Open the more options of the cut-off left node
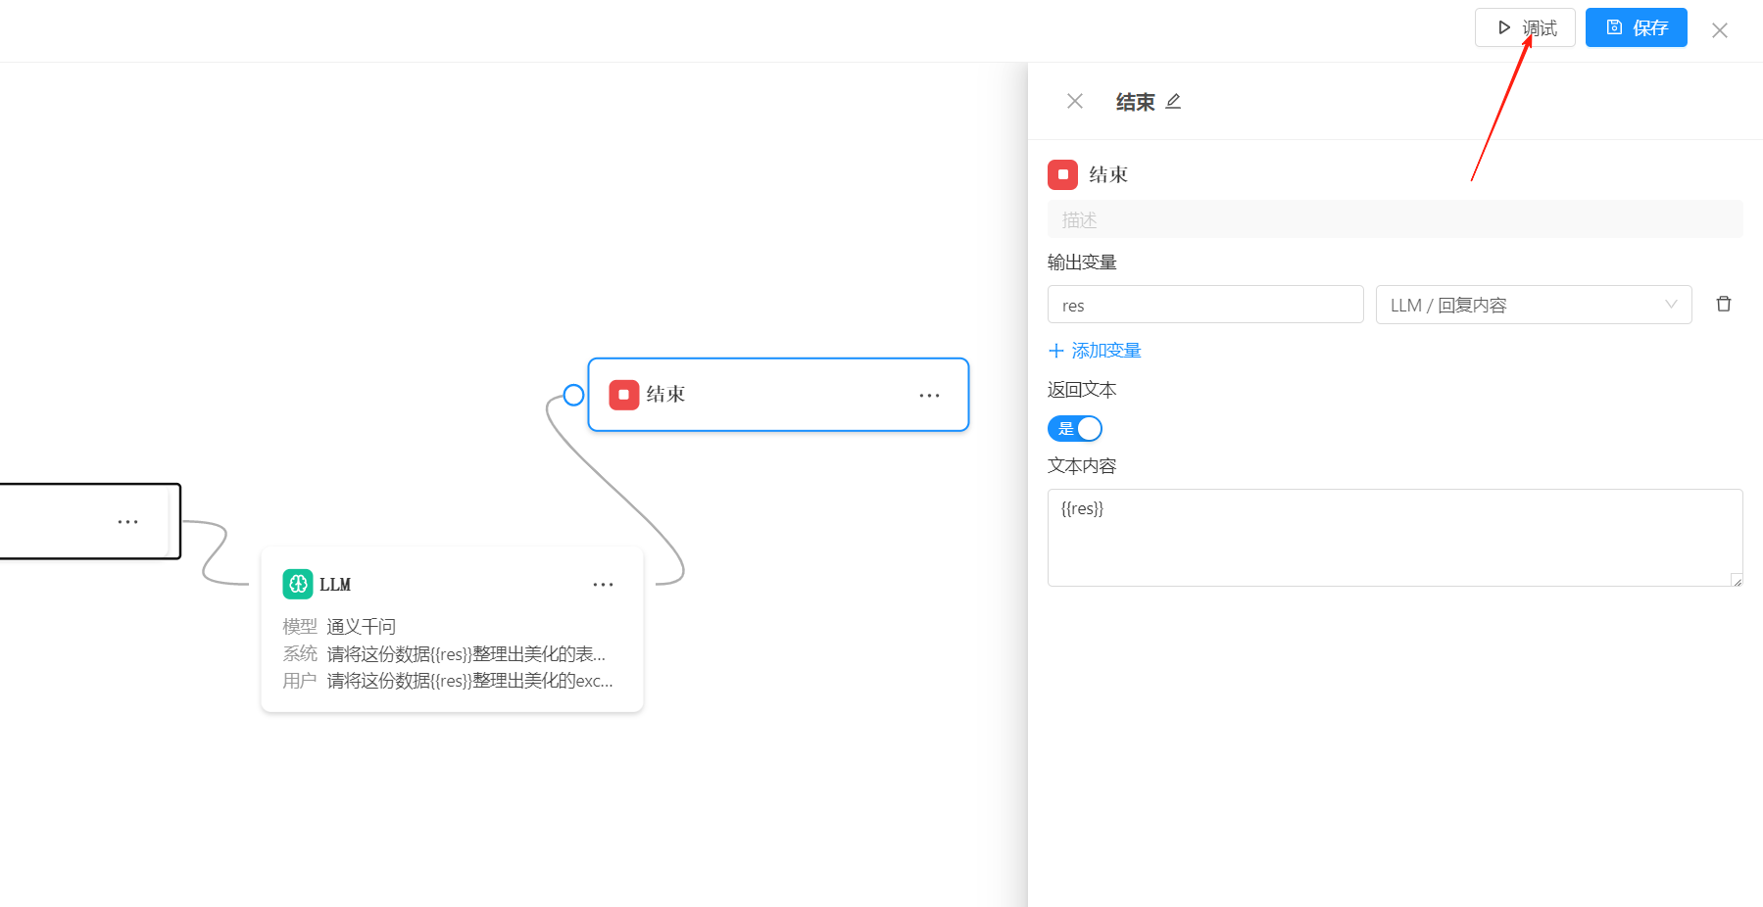The image size is (1763, 907). coord(127,522)
